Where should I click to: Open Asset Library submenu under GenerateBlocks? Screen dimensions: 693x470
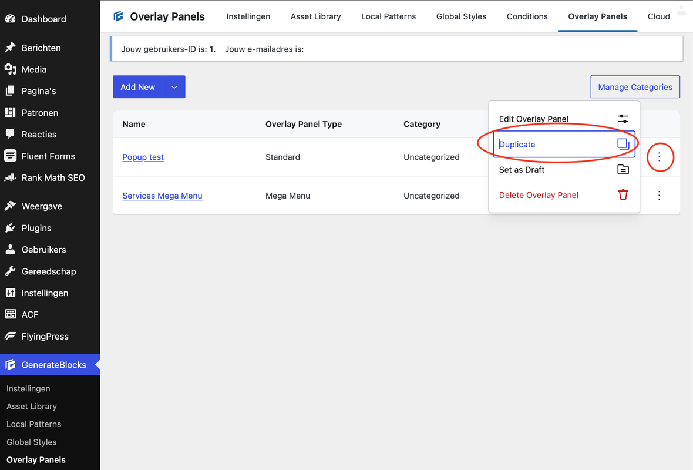tap(32, 406)
